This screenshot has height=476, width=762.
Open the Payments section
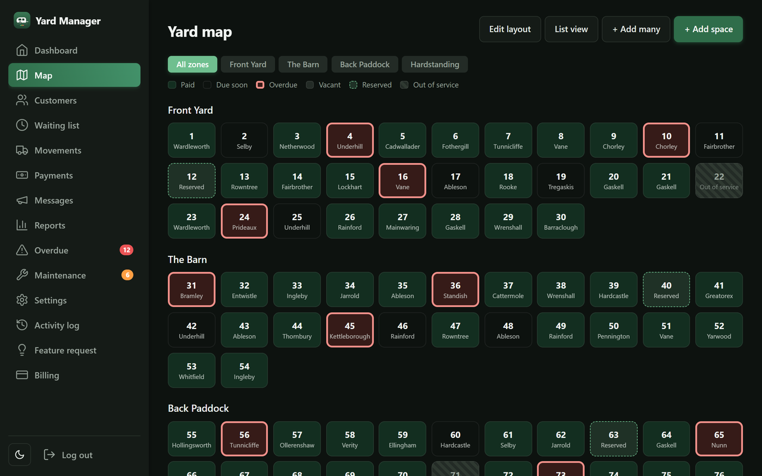click(74, 175)
